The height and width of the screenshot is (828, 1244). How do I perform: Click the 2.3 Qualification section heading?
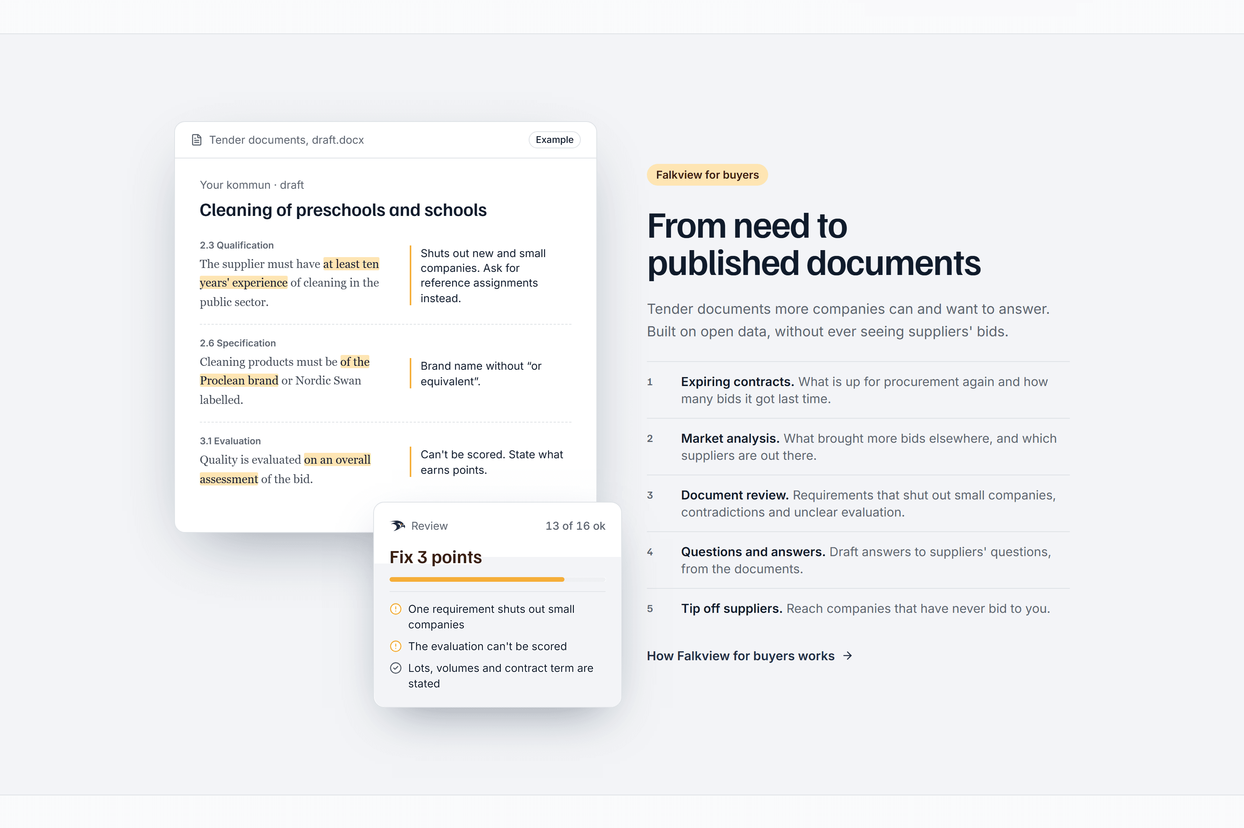pos(236,245)
